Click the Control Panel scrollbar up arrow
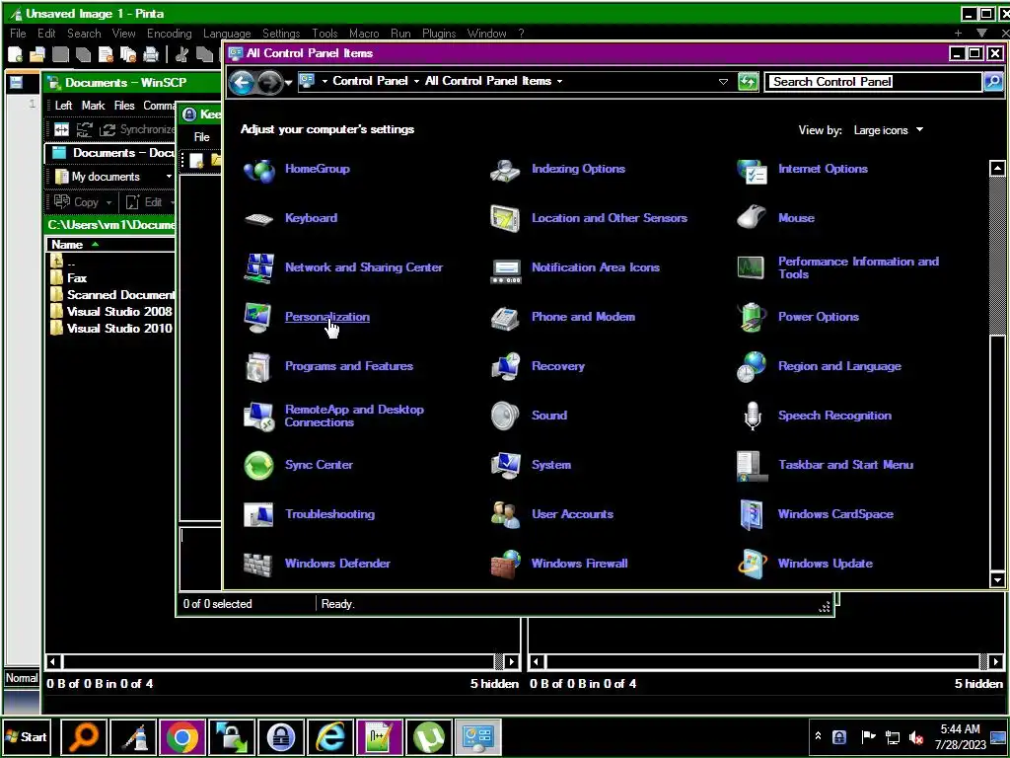Screen dimensions: 1010x758 997,169
